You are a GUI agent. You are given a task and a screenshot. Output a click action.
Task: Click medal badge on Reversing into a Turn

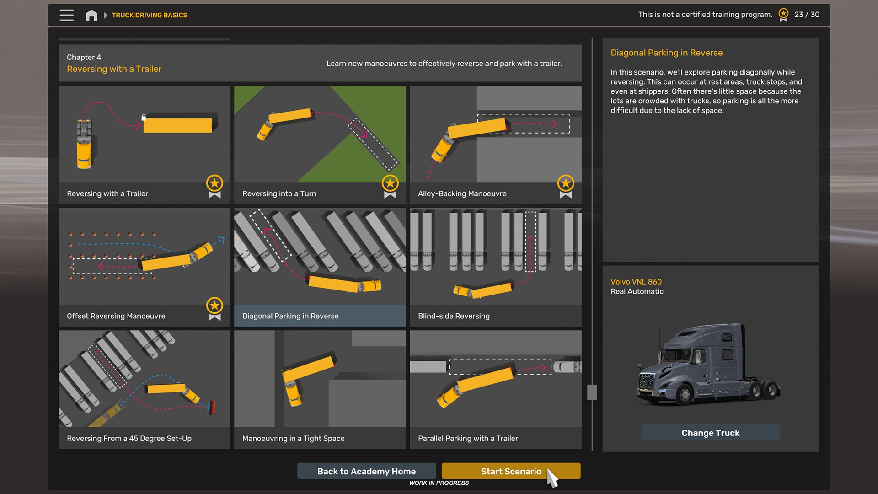(390, 187)
